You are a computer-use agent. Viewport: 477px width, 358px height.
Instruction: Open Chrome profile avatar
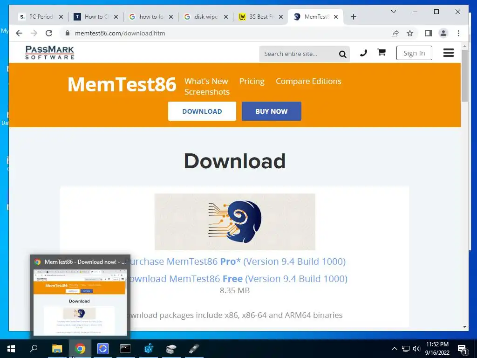pyautogui.click(x=443, y=33)
